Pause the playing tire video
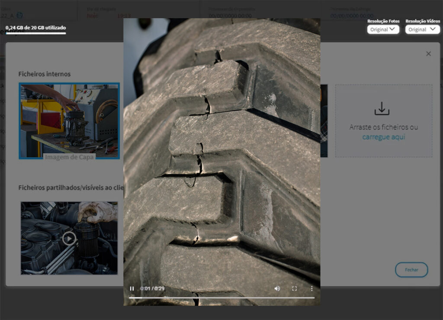Image resolution: width=443 pixels, height=320 pixels. coord(132,288)
